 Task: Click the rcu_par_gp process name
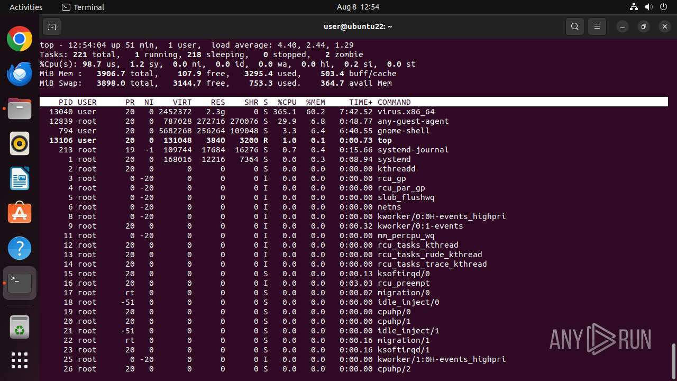pyautogui.click(x=401, y=188)
